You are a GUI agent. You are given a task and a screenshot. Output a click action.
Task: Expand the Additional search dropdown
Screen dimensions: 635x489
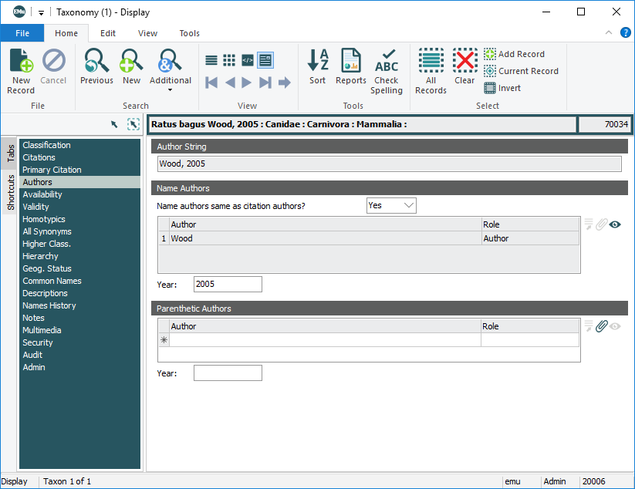171,89
